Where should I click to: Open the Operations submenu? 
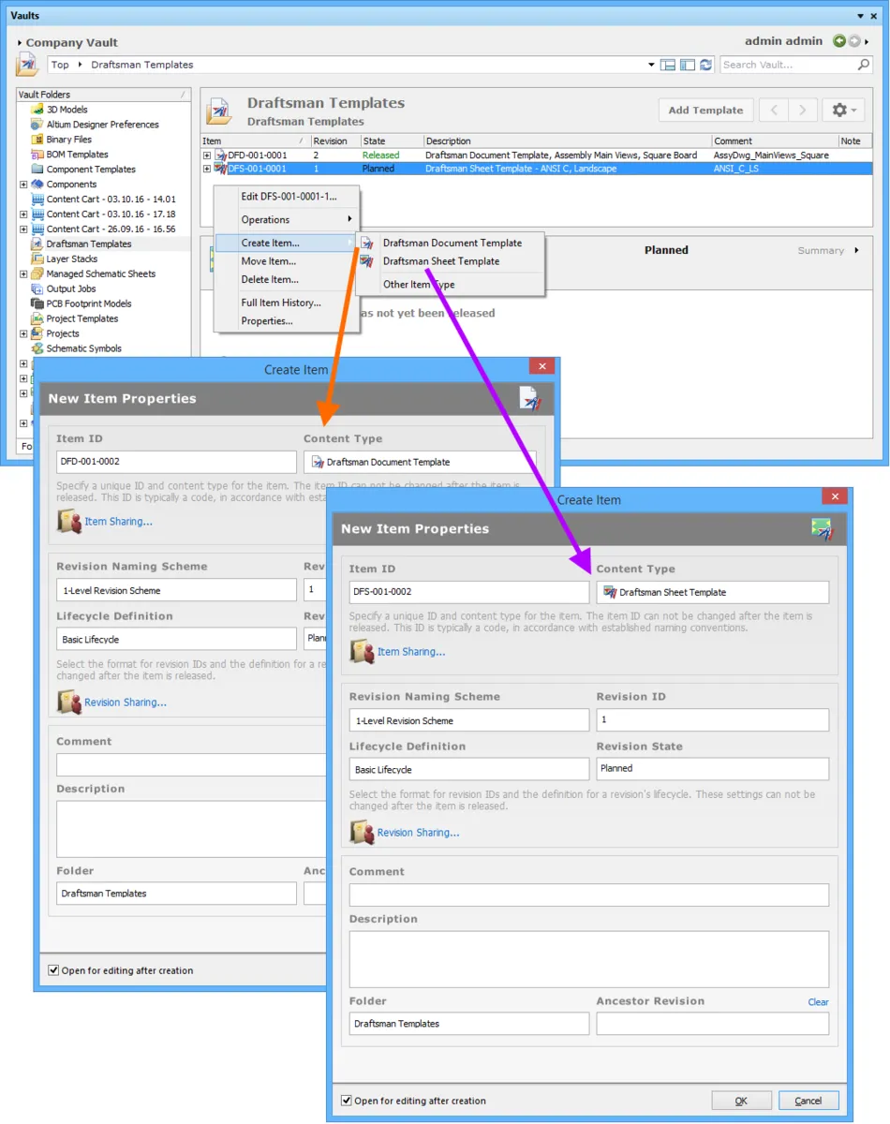287,220
